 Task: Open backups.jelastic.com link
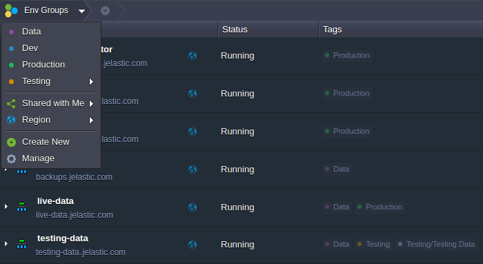(74, 177)
